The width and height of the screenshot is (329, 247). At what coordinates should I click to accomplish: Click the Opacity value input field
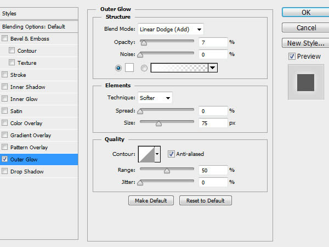(213, 42)
